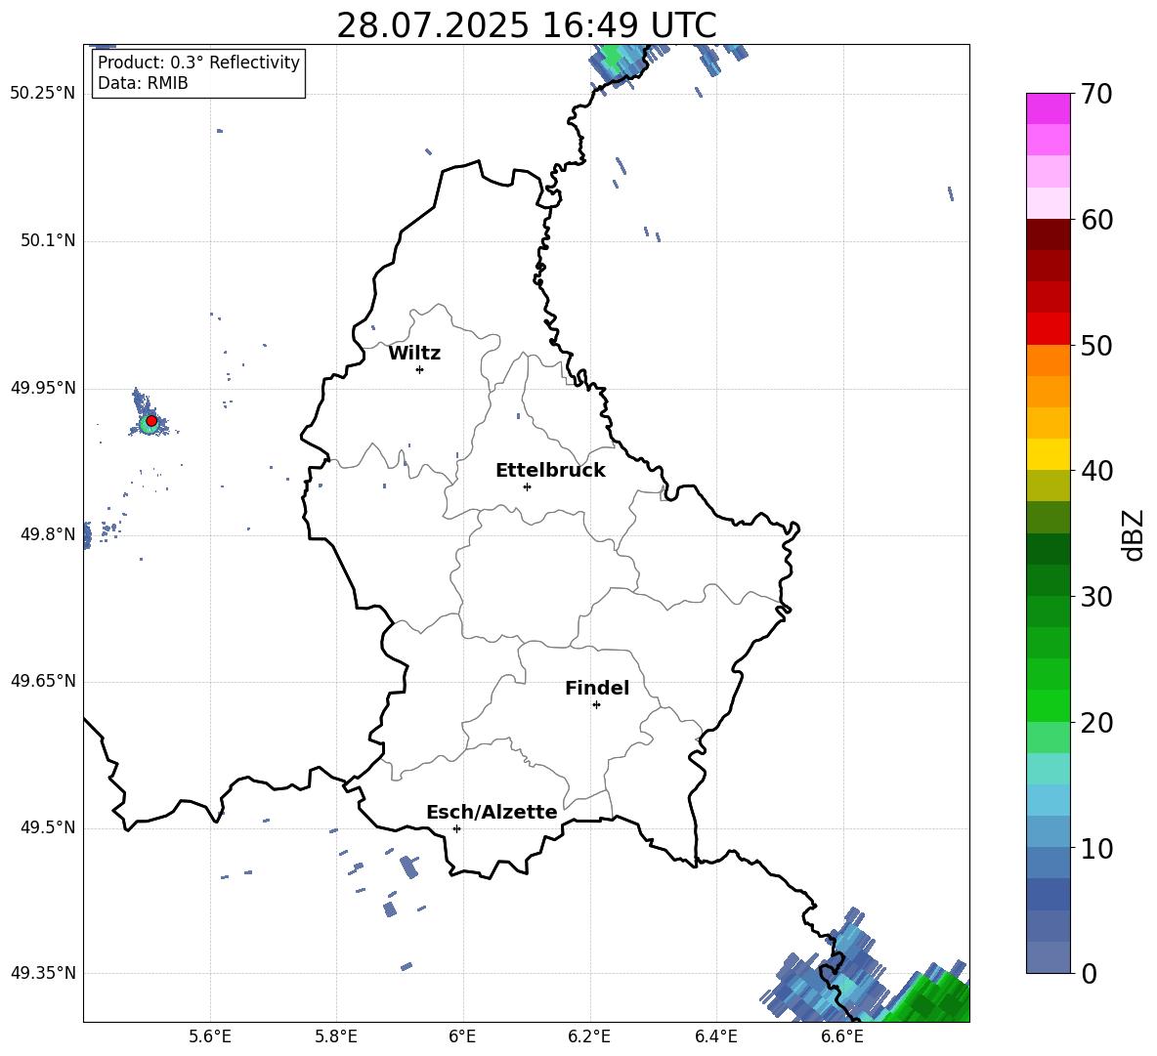Click the 6.4°E longitude label
1157x1056 pixels.
715,1037
